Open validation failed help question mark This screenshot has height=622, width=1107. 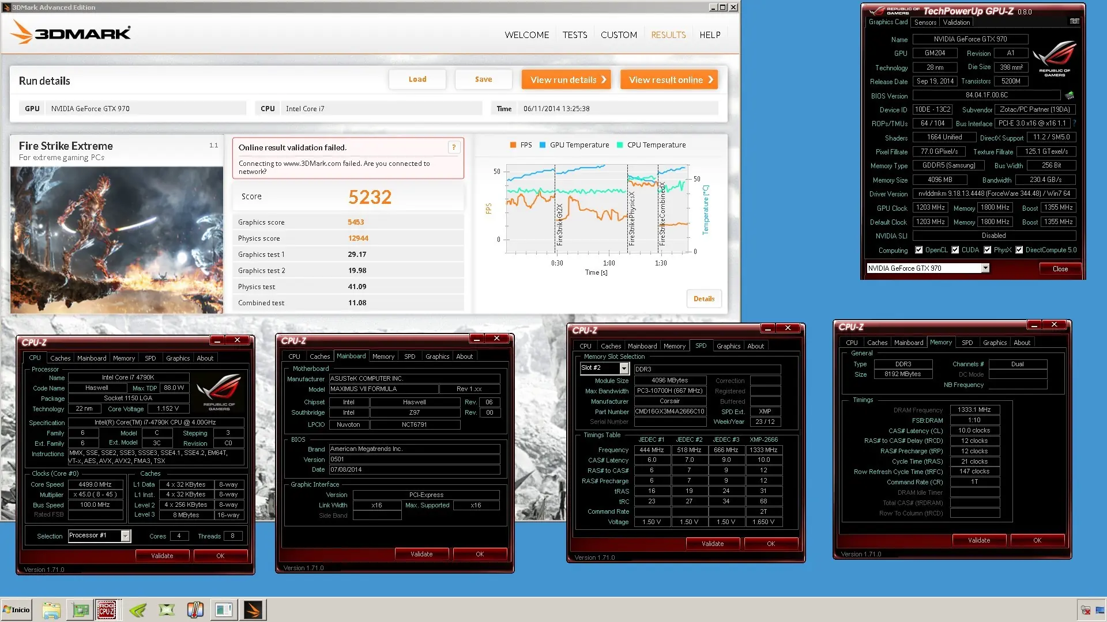pyautogui.click(x=454, y=147)
